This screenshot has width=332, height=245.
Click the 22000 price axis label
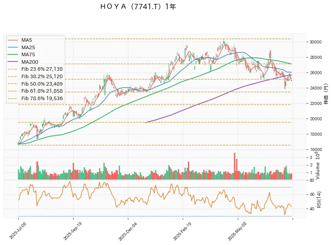coord(315,103)
